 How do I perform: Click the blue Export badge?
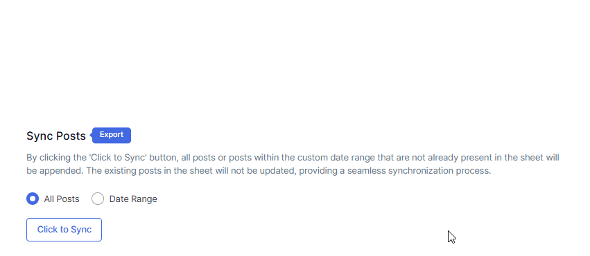tap(111, 135)
